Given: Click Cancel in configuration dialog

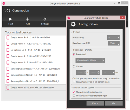Looking at the screenshot, I should [x=95, y=103].
